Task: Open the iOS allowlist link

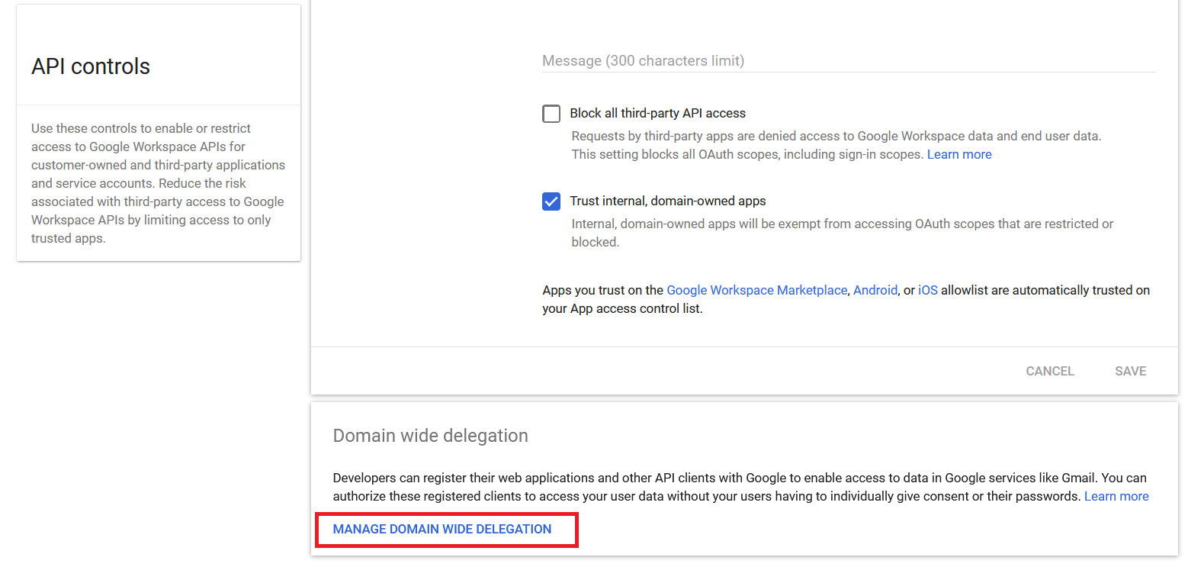Action: (x=927, y=290)
